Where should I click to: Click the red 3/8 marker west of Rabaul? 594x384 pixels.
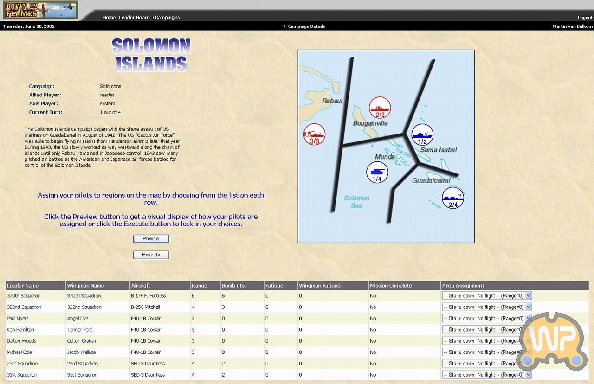coord(314,134)
